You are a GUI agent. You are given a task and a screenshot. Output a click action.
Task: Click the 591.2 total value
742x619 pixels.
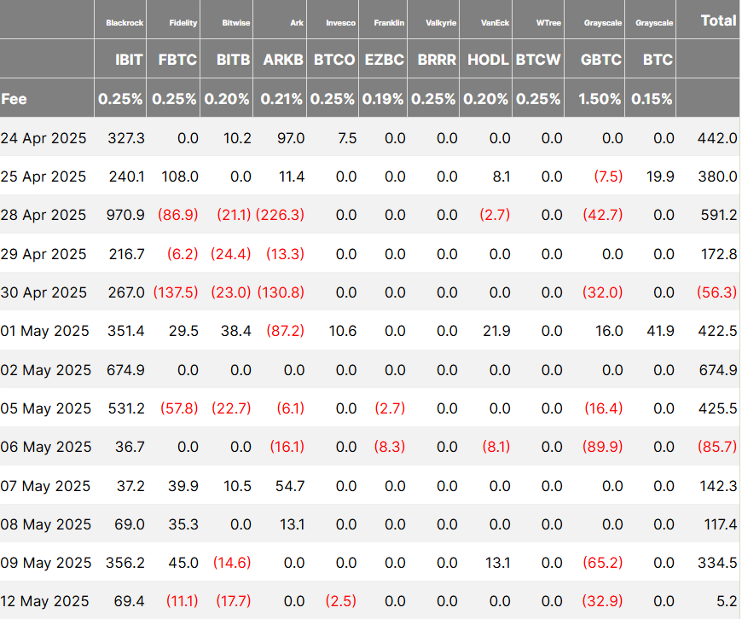(719, 215)
